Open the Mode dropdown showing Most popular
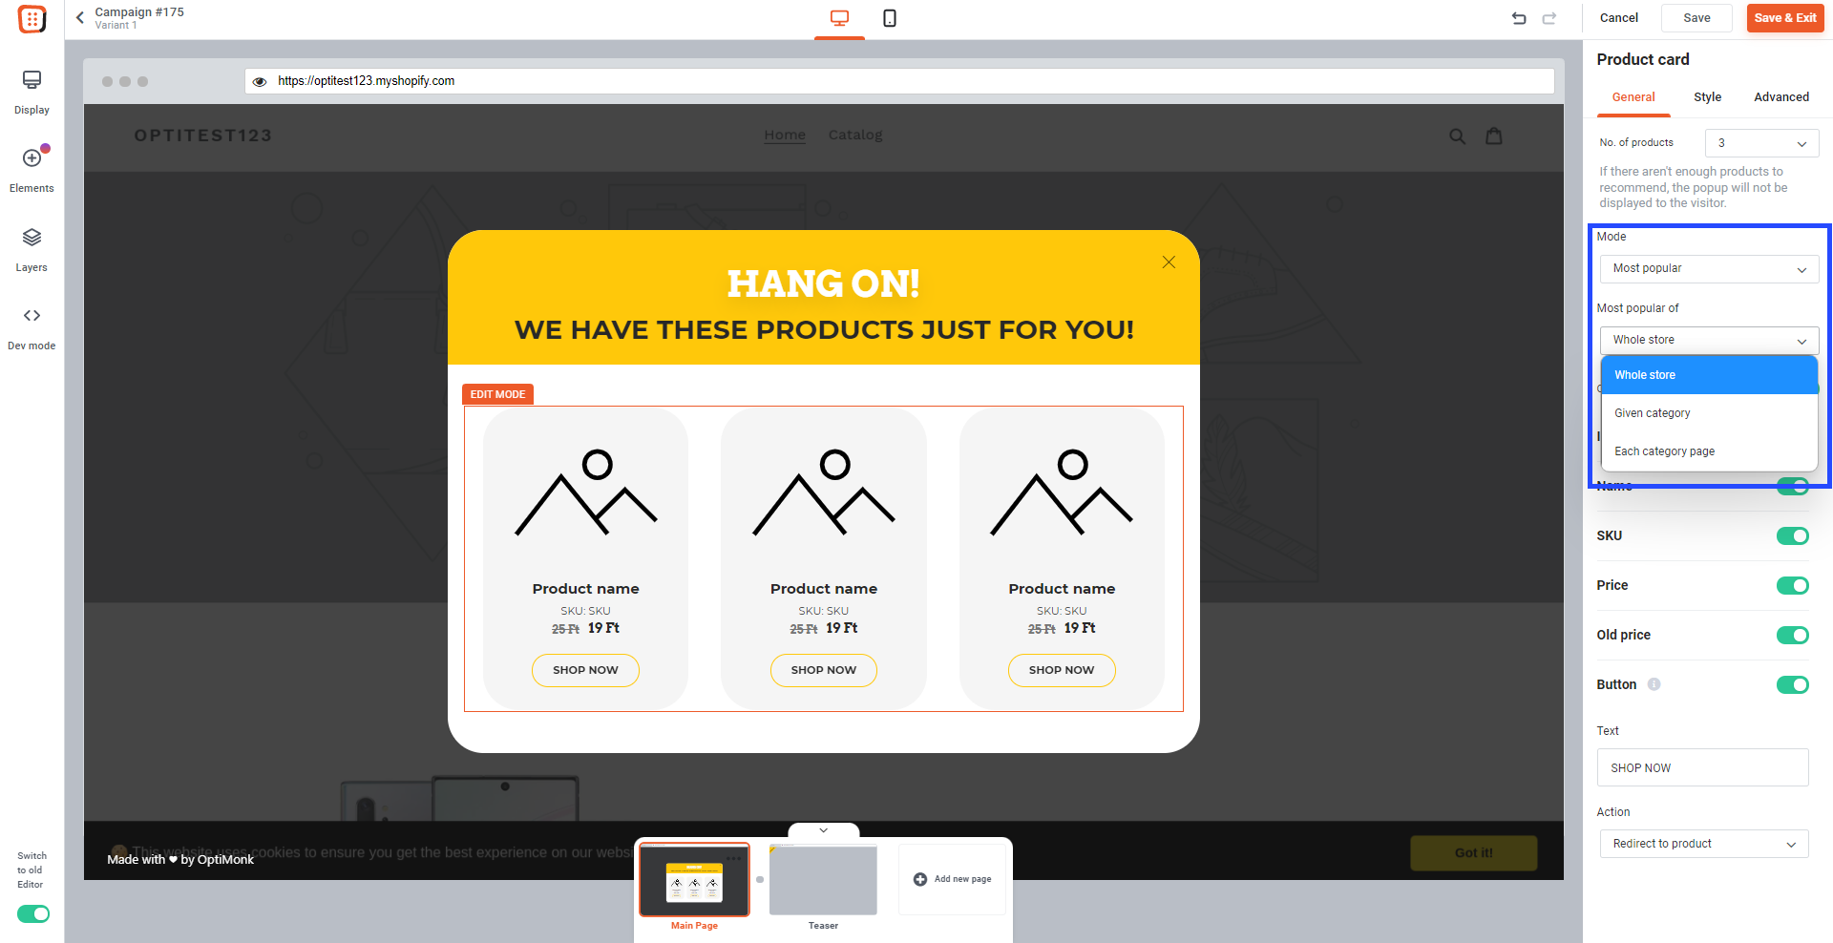 1709,269
